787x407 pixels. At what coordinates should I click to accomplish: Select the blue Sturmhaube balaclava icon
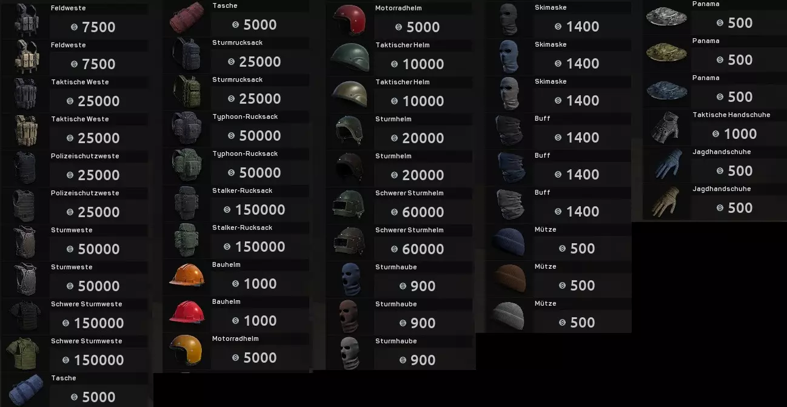[x=350, y=279]
